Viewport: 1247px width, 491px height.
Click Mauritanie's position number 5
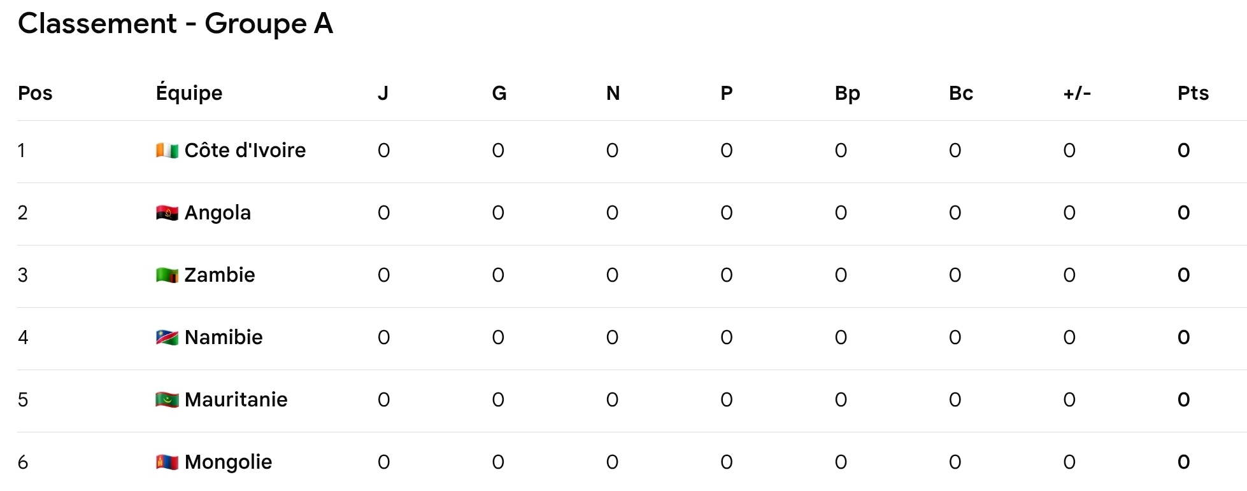[x=23, y=400]
